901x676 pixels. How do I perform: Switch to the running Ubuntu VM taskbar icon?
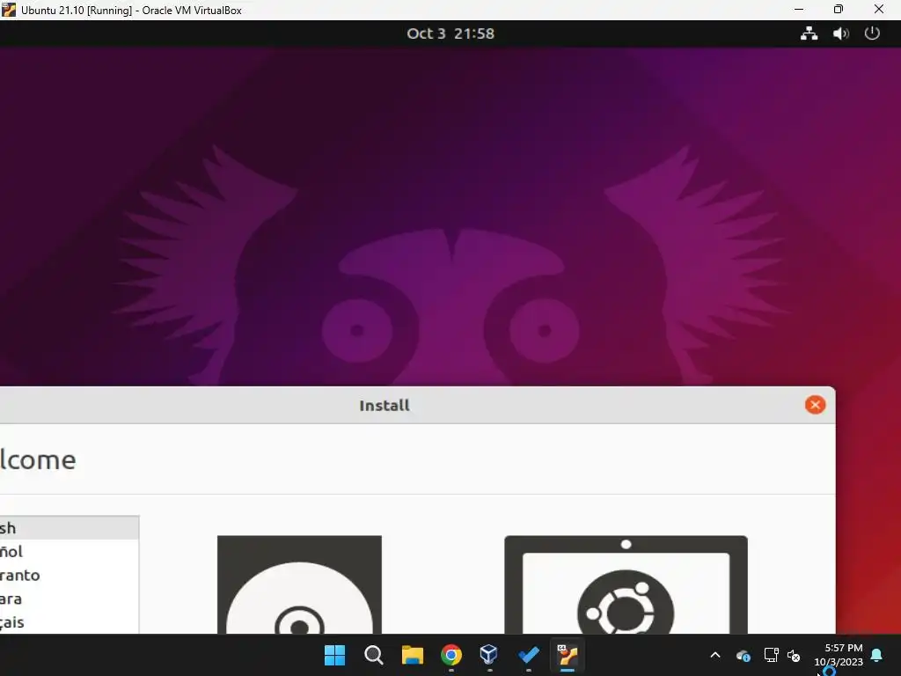click(x=568, y=655)
